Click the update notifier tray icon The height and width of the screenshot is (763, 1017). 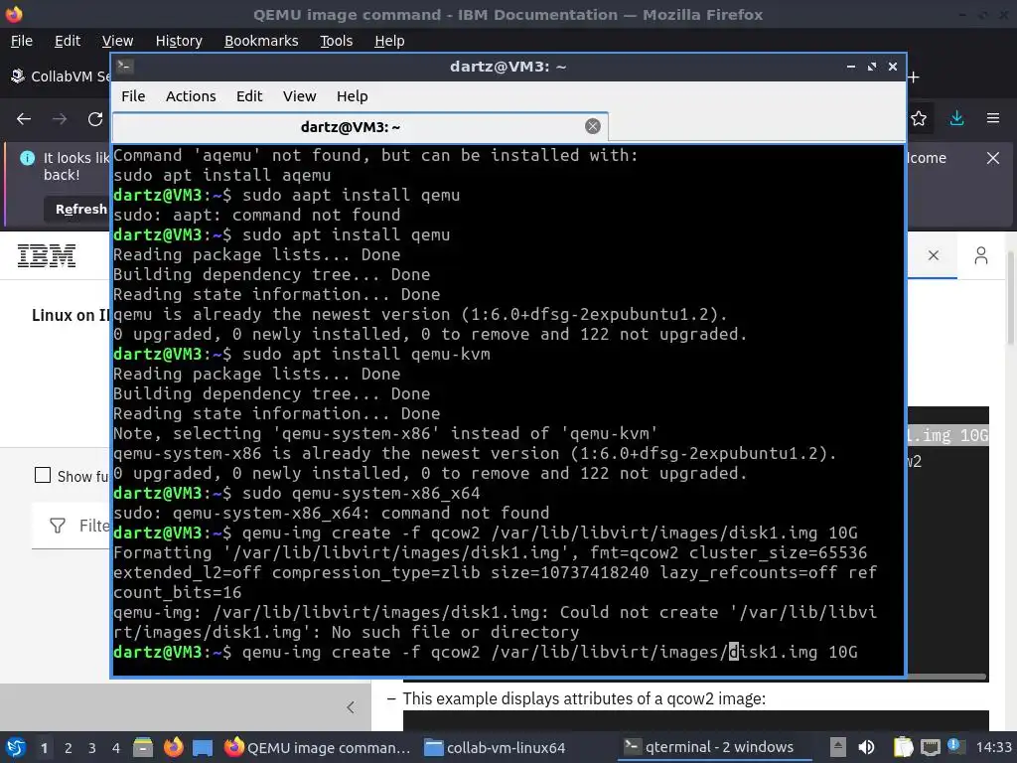(x=954, y=746)
